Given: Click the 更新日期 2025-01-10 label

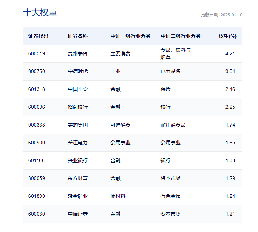Looking at the screenshot, I should 222,15.
